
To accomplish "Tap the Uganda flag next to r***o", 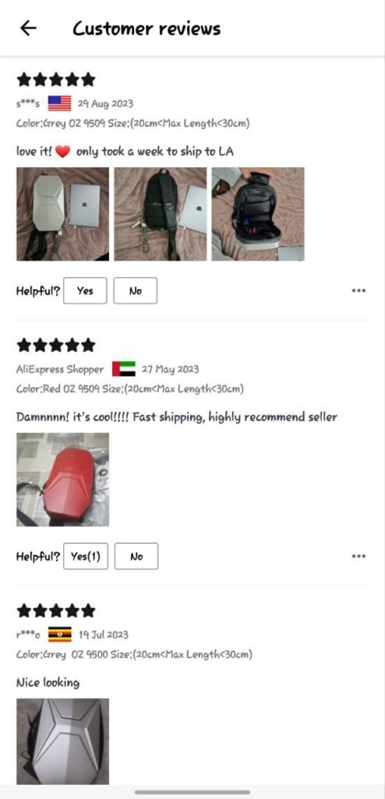I will 59,634.
